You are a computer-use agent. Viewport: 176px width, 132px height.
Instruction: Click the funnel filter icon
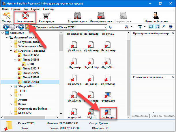pos(140,27)
